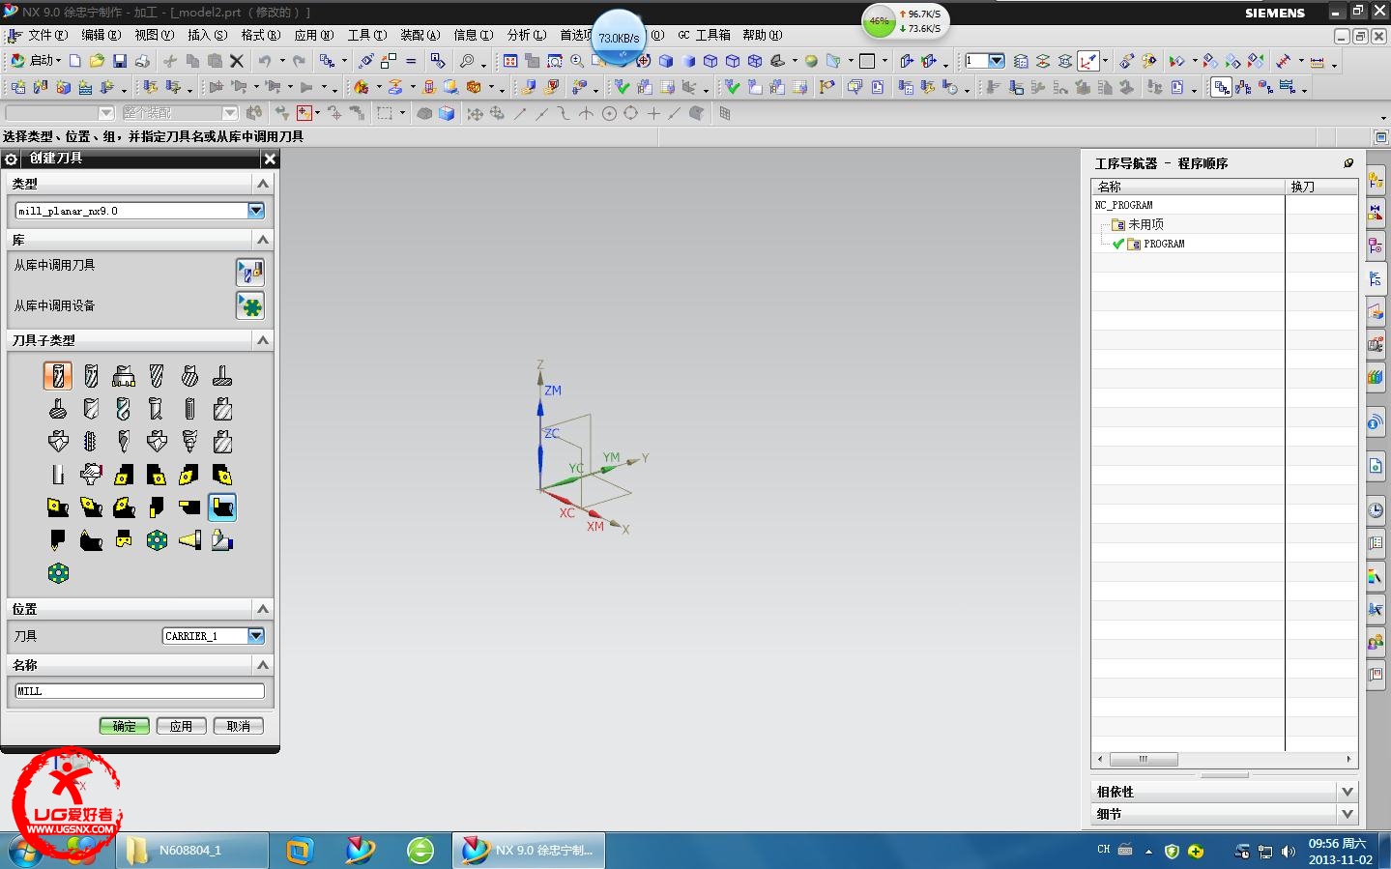Open the 启动 start dropdown
Viewport: 1391px width, 869px height.
coord(36,60)
